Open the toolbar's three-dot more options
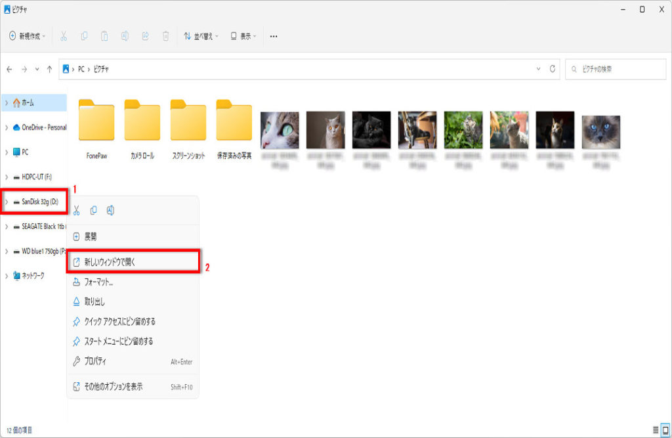This screenshot has height=438, width=672. (x=274, y=36)
